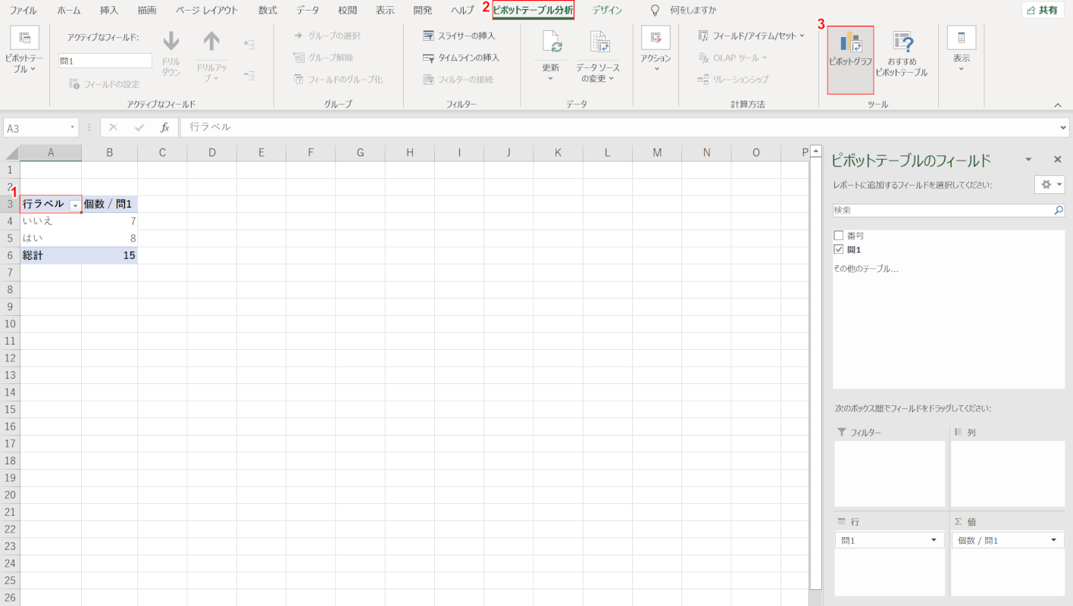Open the 表示 dropdown in ribbon
This screenshot has height=606, width=1073.
[x=961, y=50]
